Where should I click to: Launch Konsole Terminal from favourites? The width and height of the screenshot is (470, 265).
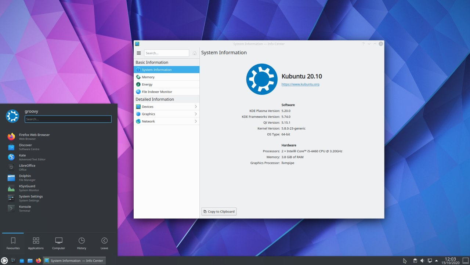pyautogui.click(x=59, y=208)
